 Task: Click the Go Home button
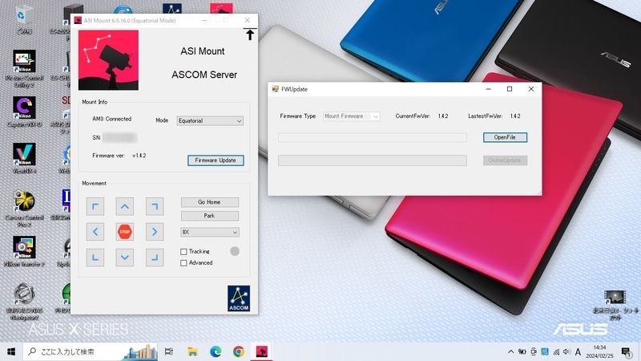(x=210, y=202)
